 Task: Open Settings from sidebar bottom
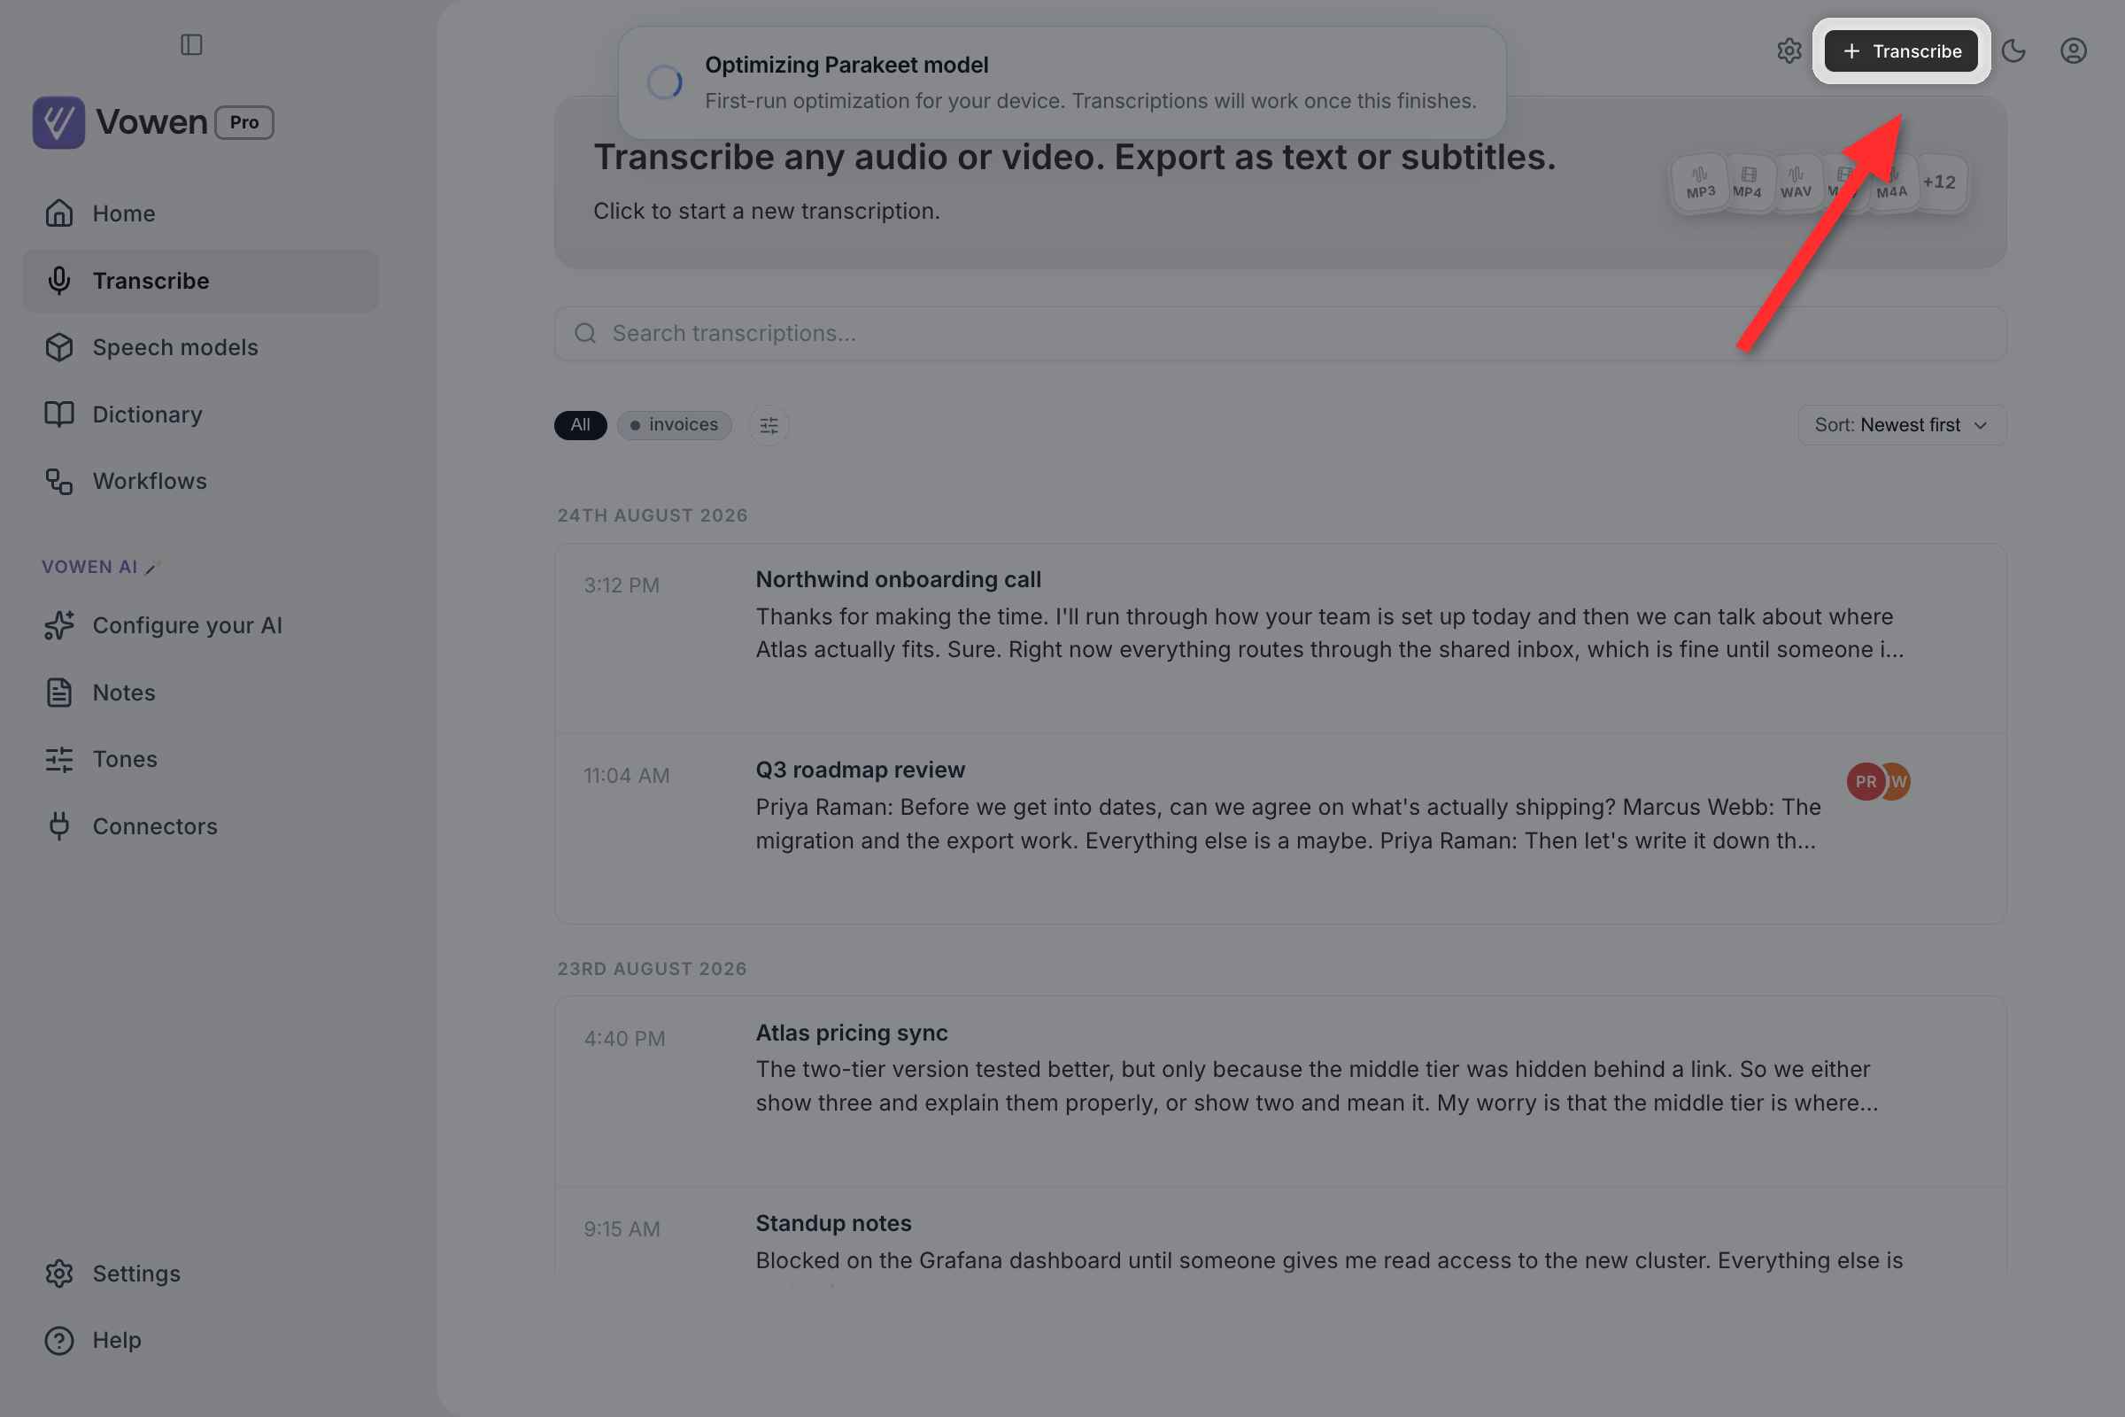[x=201, y=1274]
